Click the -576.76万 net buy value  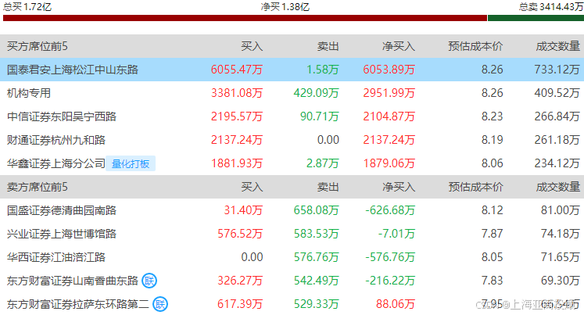[390, 257]
